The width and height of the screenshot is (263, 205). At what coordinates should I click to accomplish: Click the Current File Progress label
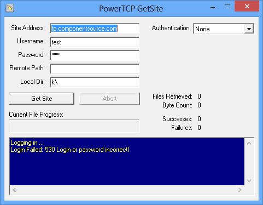(x=36, y=115)
